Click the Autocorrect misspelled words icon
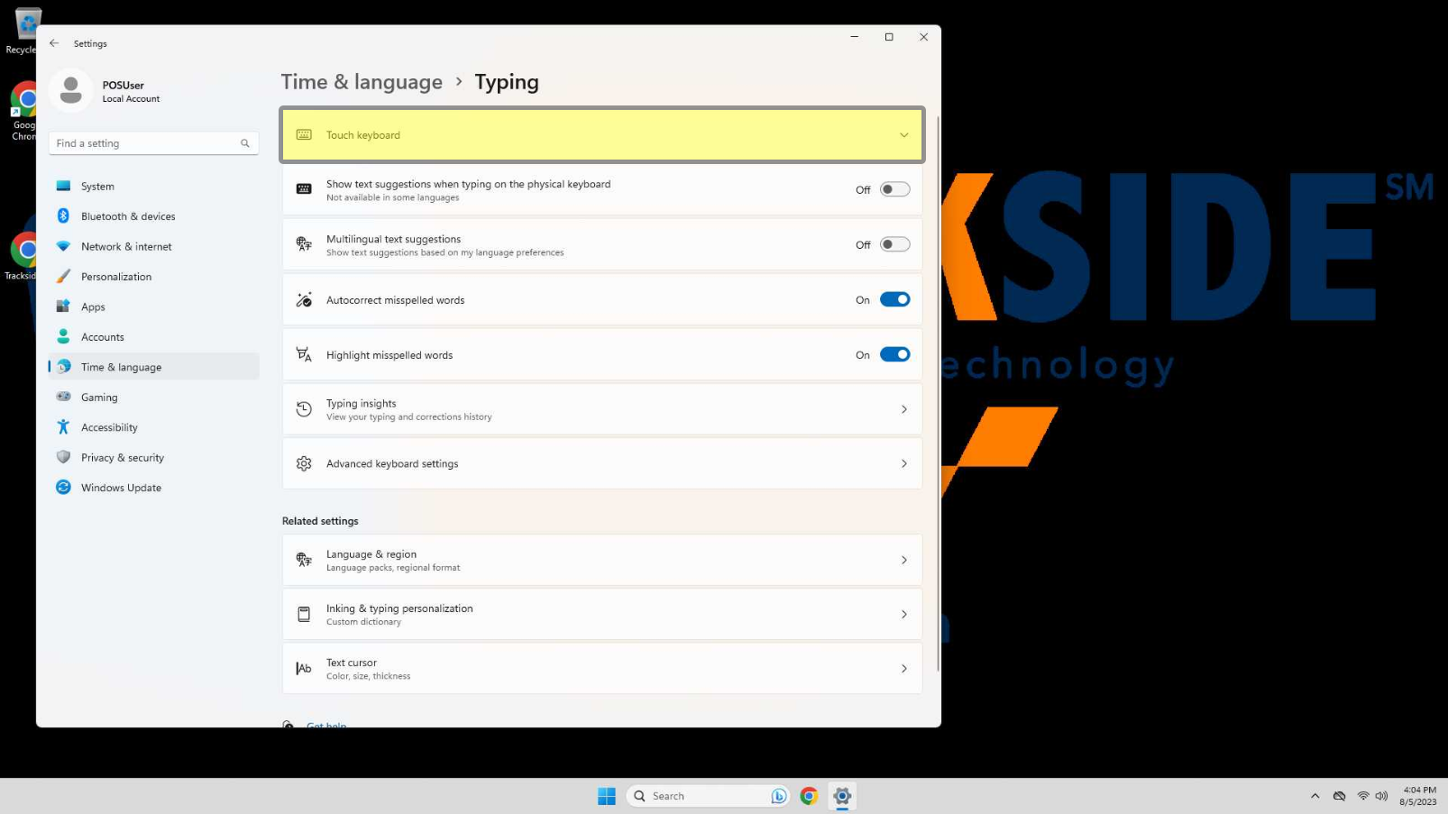 pyautogui.click(x=304, y=299)
